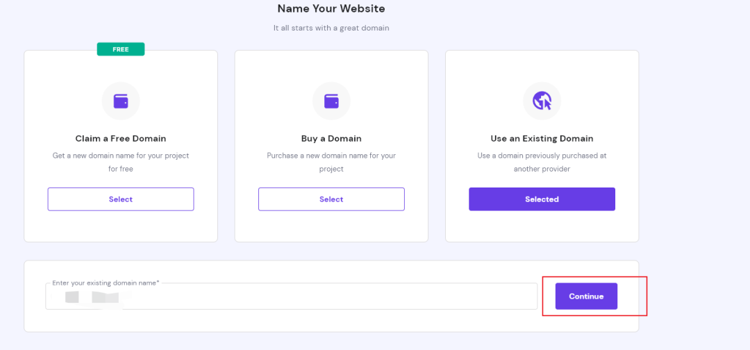This screenshot has height=350, width=750.
Task: Click the "Name Your Website" heading
Action: tap(331, 9)
